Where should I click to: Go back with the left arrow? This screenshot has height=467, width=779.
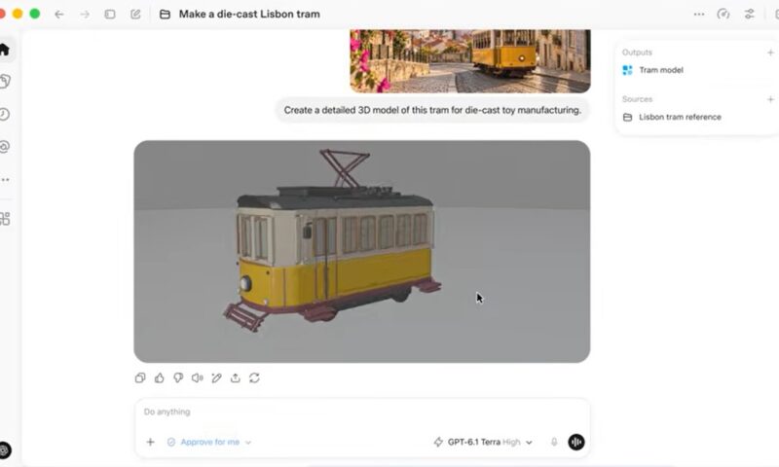click(59, 15)
